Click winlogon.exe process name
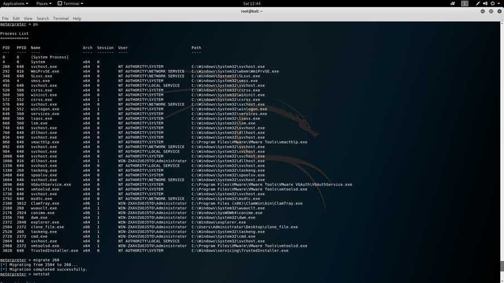Viewport: 504px width, 283px height. click(x=45, y=109)
